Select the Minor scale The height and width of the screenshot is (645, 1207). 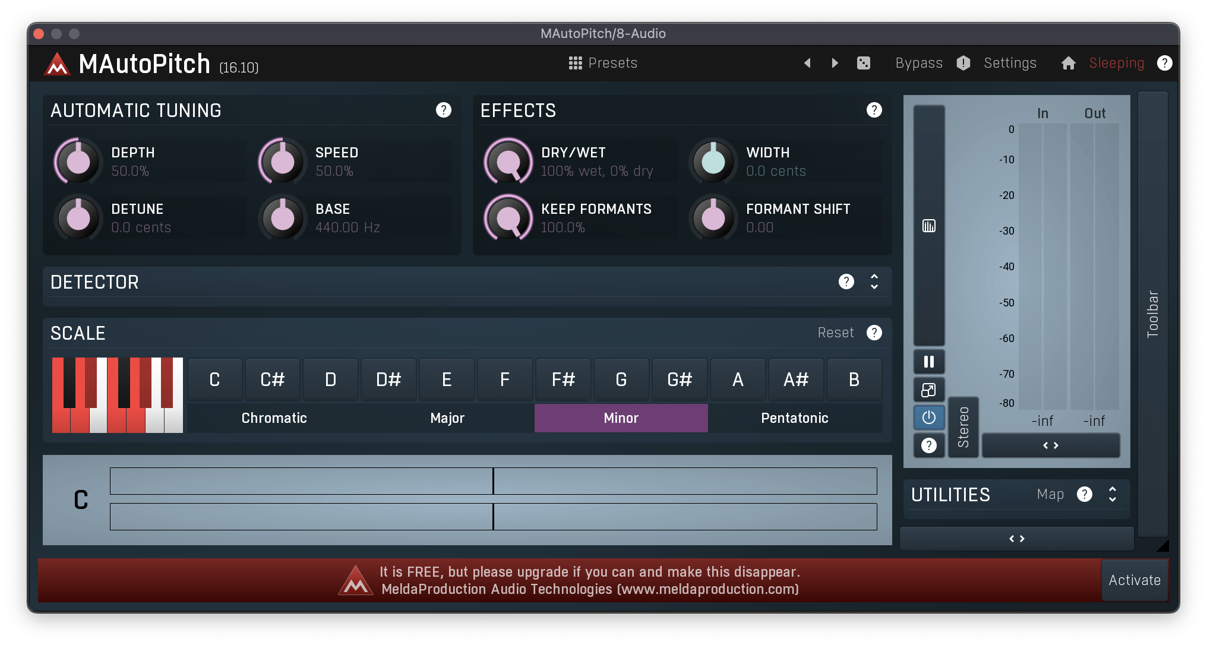pos(621,418)
